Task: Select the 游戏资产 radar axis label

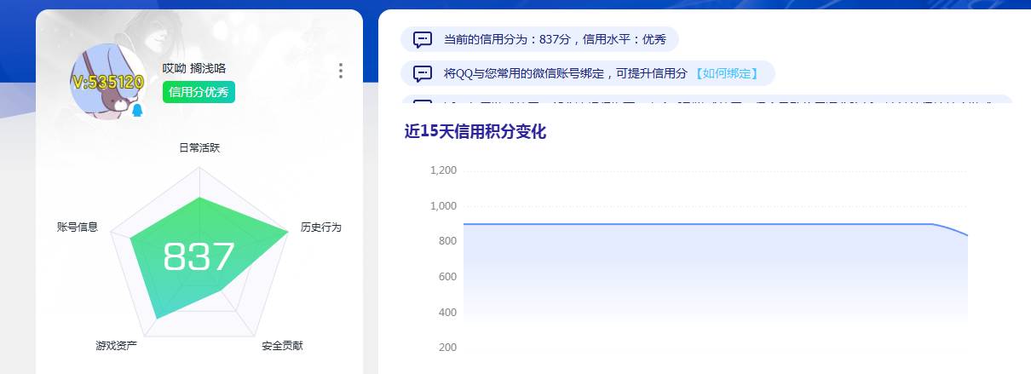Action: tap(117, 346)
